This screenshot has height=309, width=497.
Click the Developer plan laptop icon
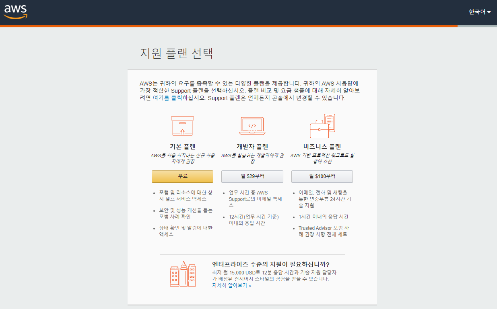[252, 126]
